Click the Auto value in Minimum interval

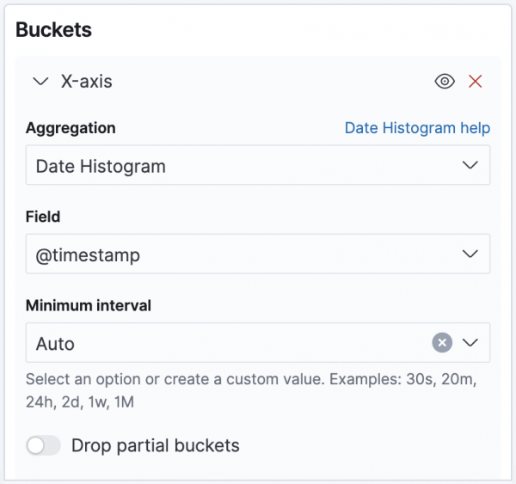pyautogui.click(x=56, y=344)
